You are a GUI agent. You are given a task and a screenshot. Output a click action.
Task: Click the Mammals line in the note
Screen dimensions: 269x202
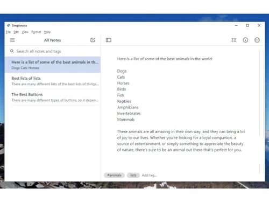126,120
